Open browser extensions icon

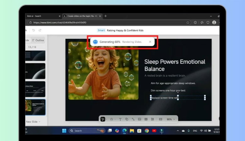coord(195,23)
